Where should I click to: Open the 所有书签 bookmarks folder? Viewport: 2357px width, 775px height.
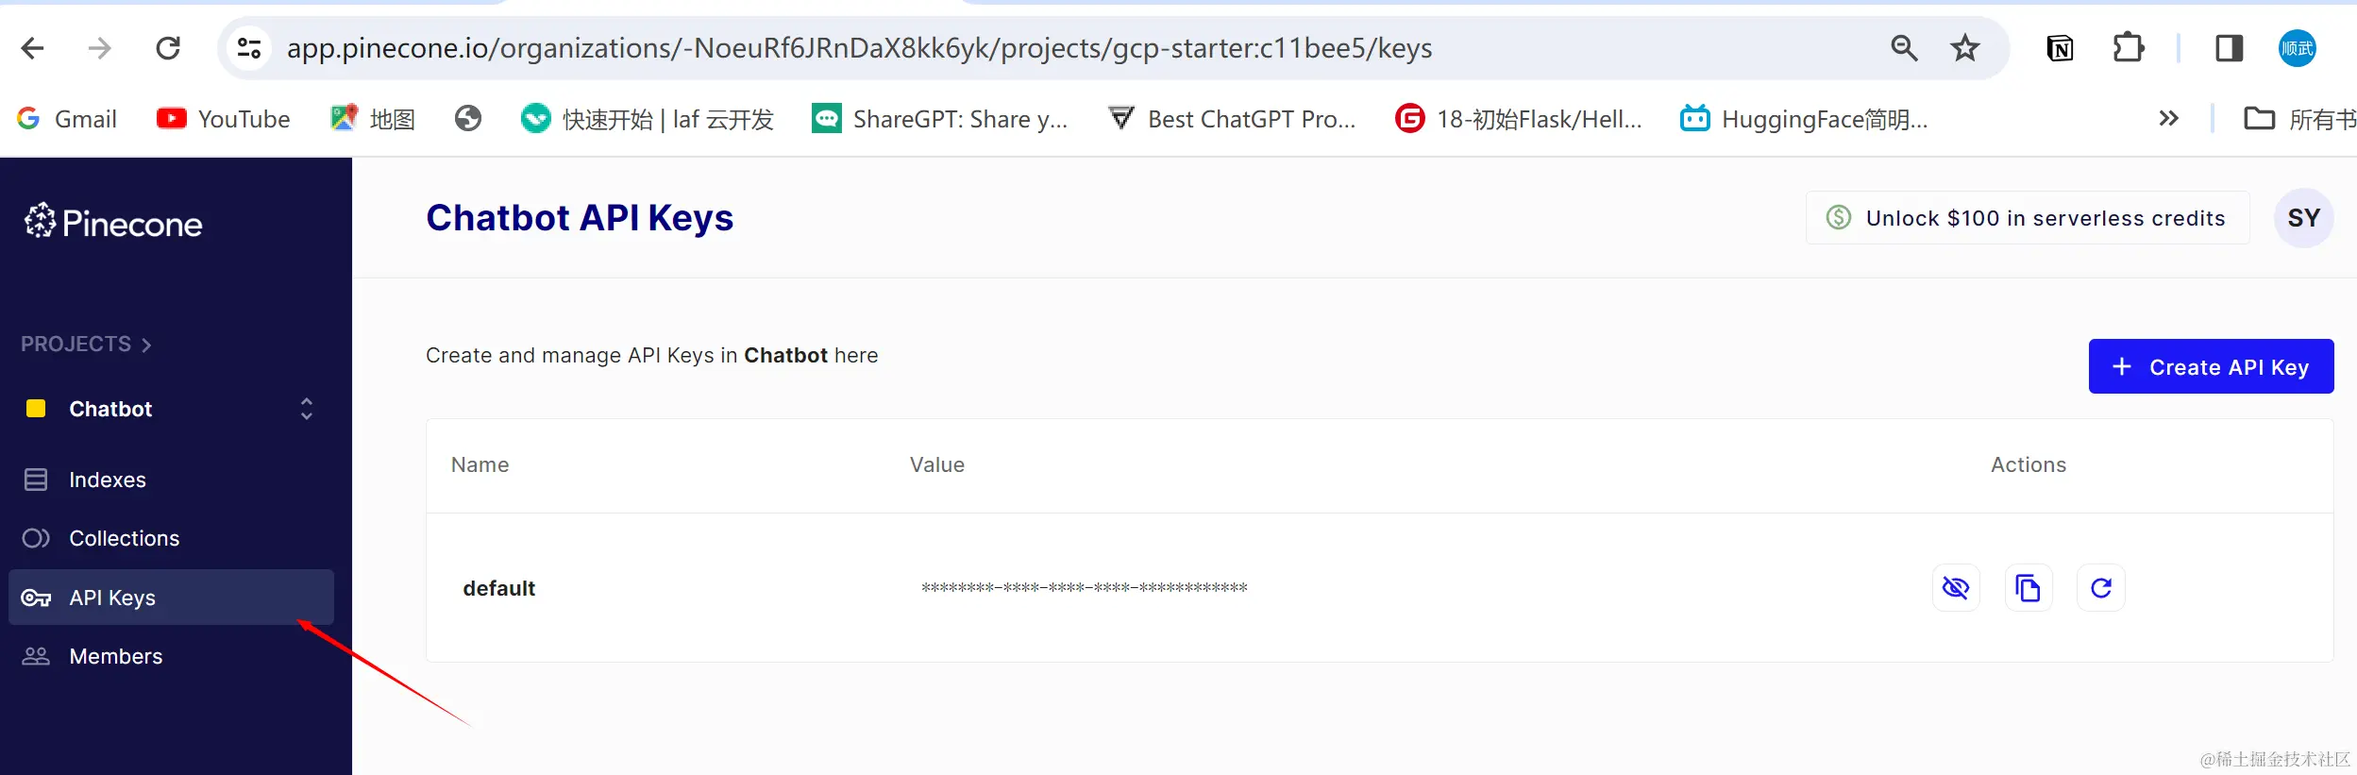pyautogui.click(x=2299, y=119)
